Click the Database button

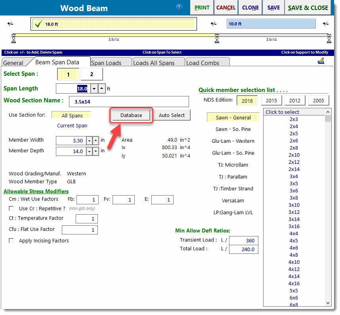131,115
